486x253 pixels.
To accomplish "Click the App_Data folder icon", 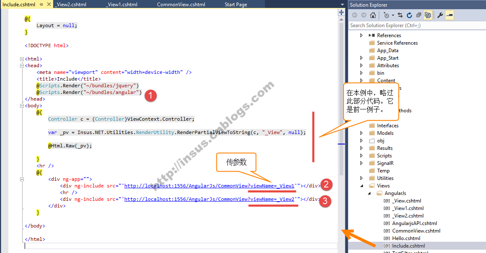I will click(x=372, y=50).
